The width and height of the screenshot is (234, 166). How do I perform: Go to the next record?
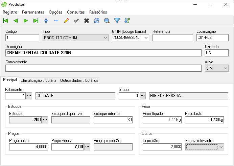pyautogui.click(x=26, y=21)
